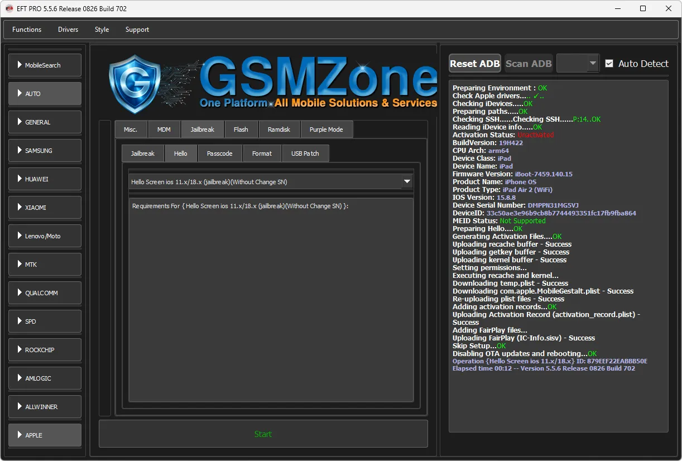Select the inner Jailbreak sub-tab

click(x=143, y=153)
